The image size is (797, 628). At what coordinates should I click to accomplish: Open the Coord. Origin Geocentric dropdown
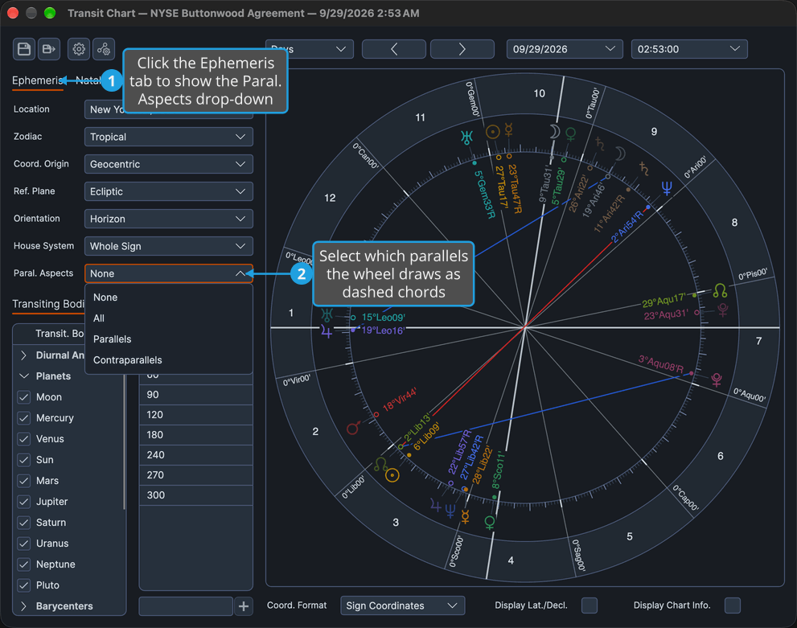click(x=169, y=164)
